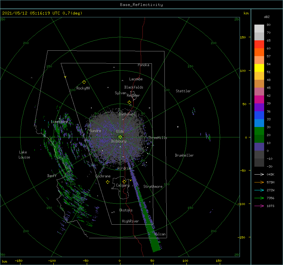Click the ThreeHills town label

[x=158, y=138]
